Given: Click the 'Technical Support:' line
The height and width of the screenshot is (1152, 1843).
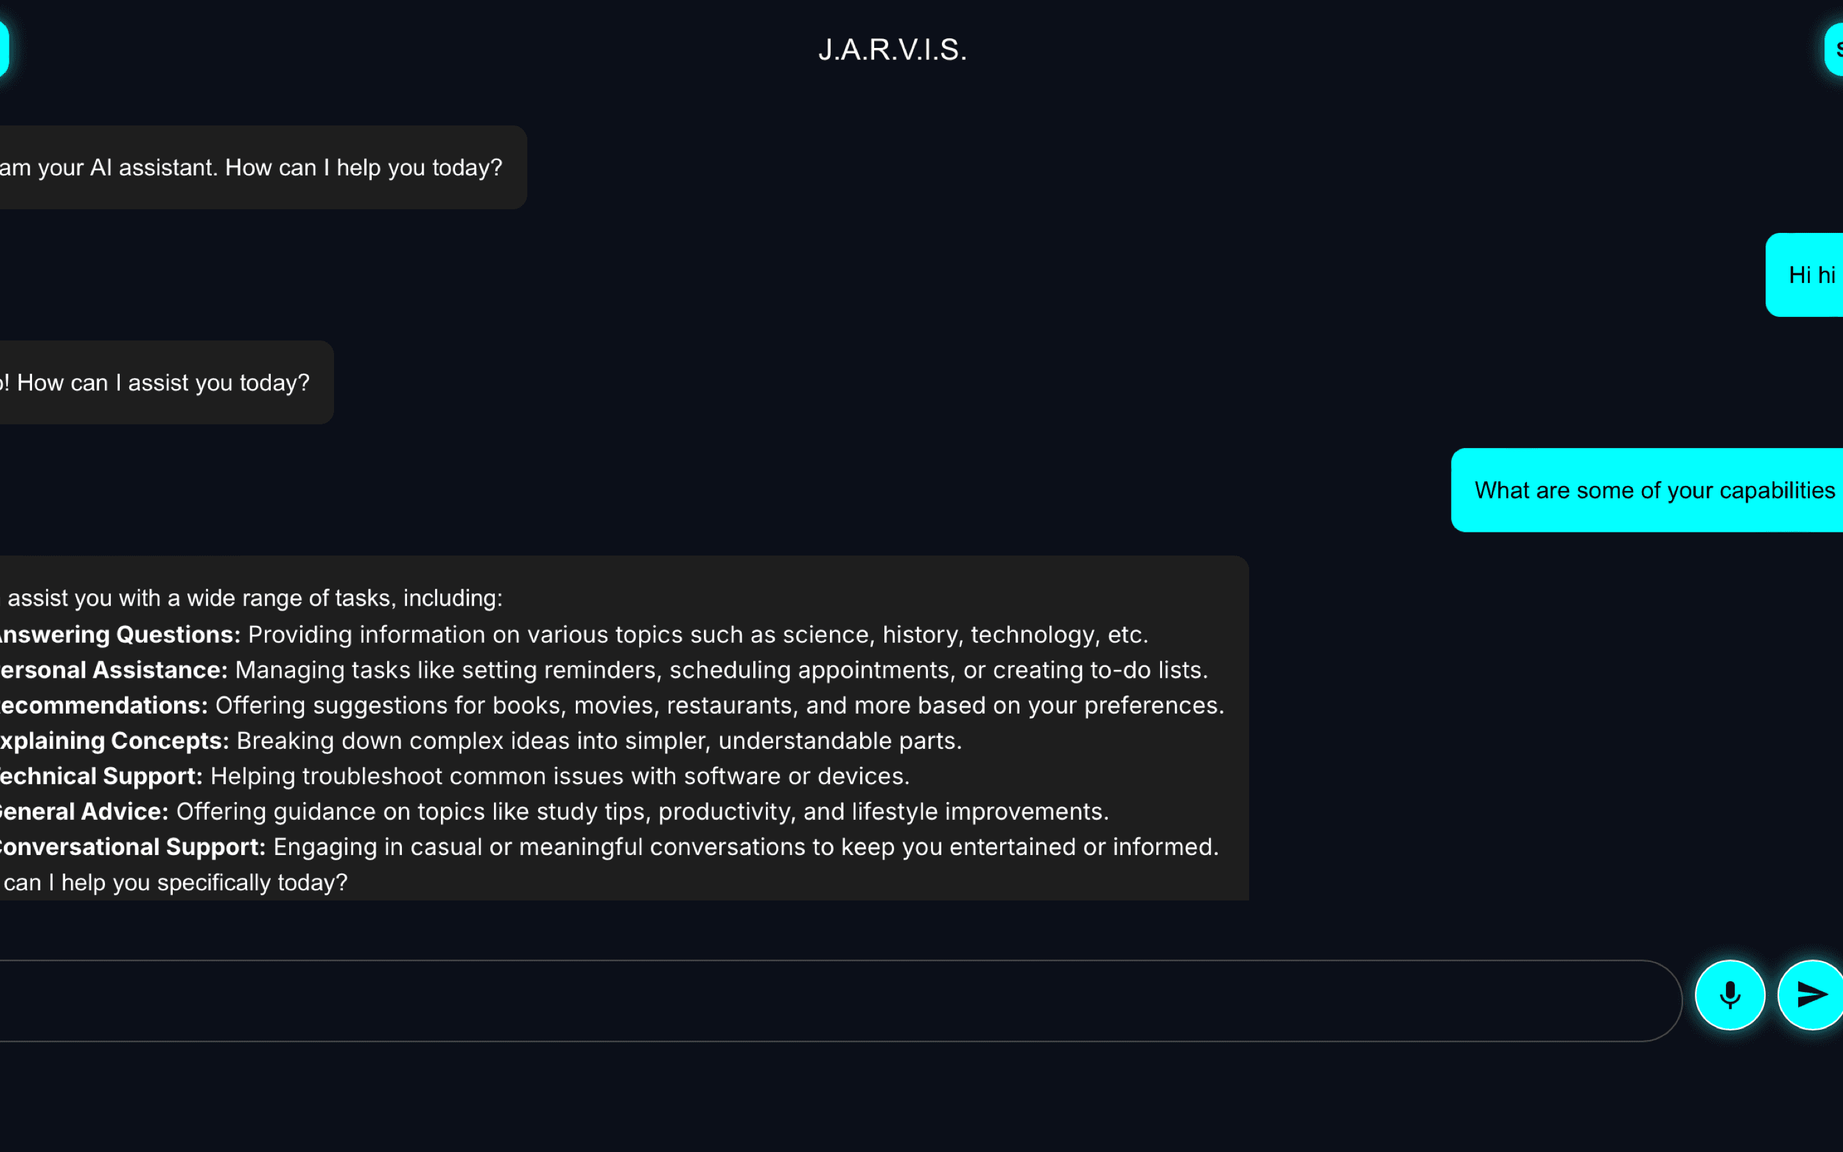Looking at the screenshot, I should pyautogui.click(x=454, y=776).
